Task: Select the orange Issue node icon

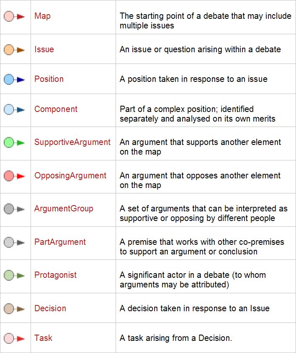Action: (14, 50)
